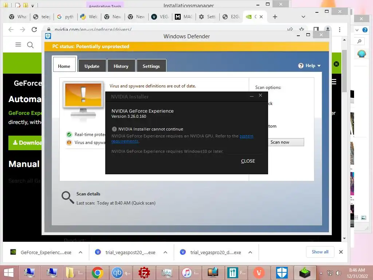Screen dimensions: 373x280
Task: Open Windows Defender shield in taskbar
Action: [282, 273]
